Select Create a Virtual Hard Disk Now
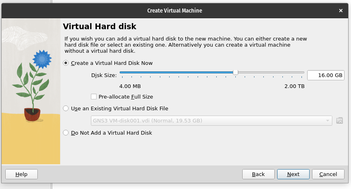This screenshot has width=351, height=189. pyautogui.click(x=66, y=63)
